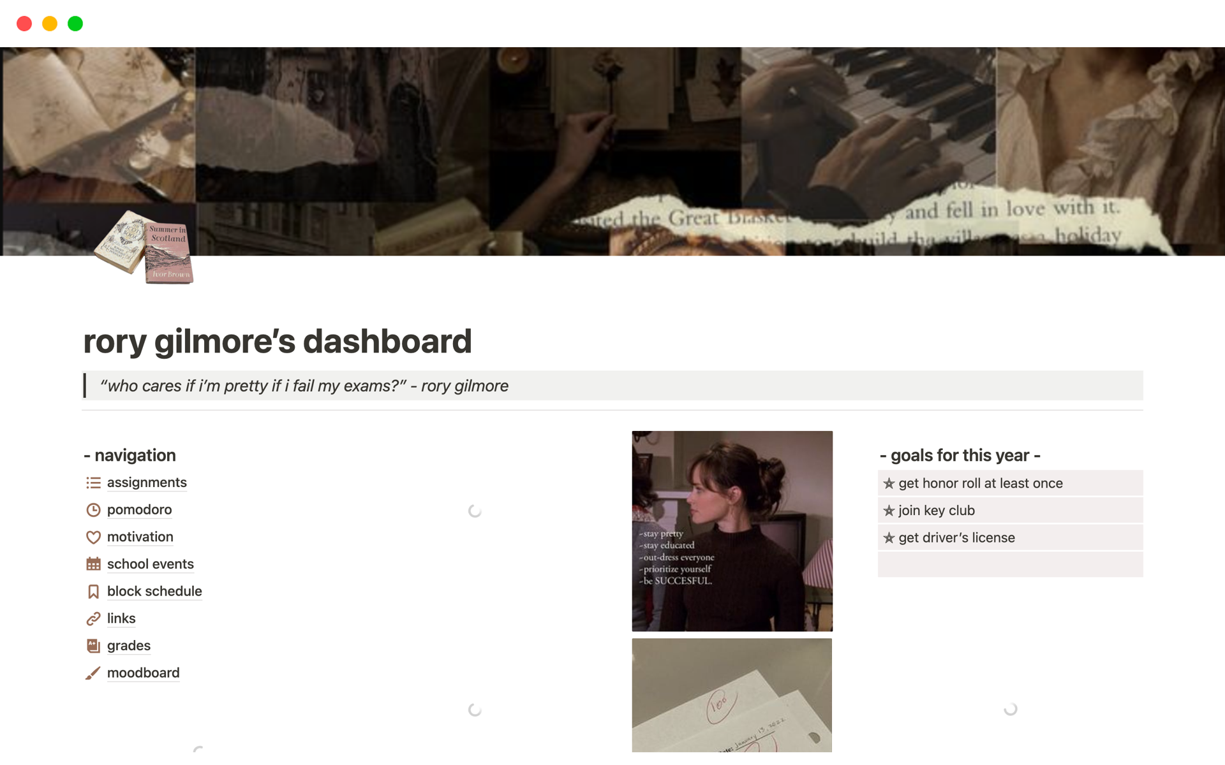The image size is (1225, 765).
Task: Click the pomodoro clock icon
Action: click(93, 510)
